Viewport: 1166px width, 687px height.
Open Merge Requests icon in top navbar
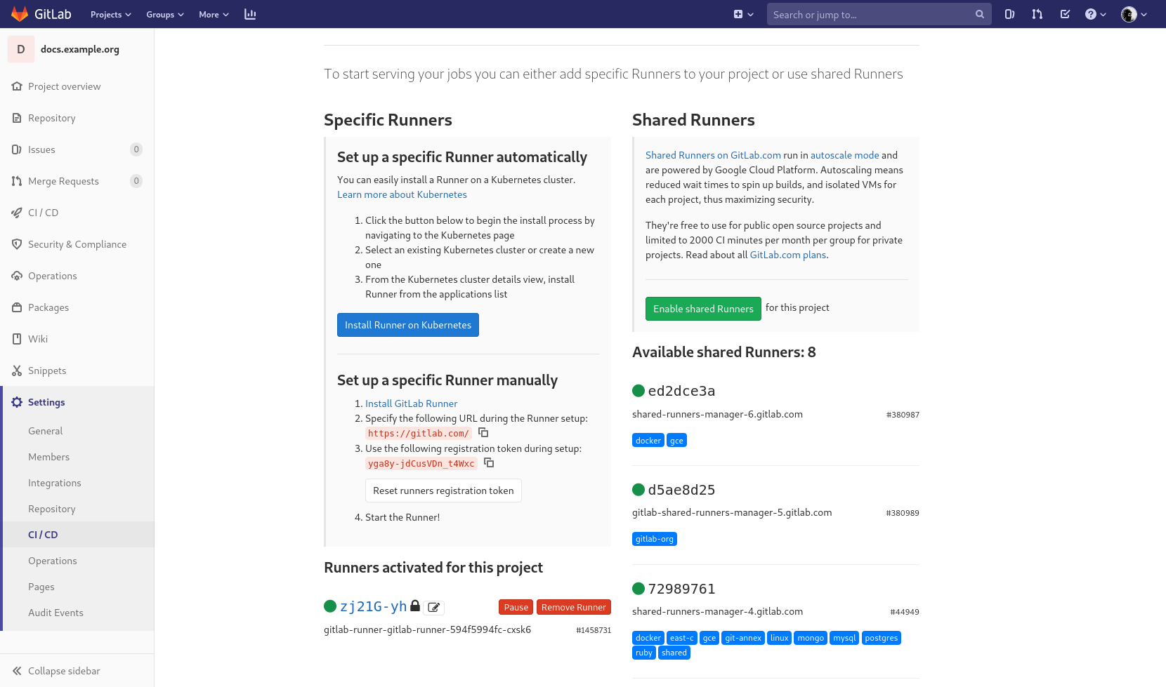point(1037,14)
